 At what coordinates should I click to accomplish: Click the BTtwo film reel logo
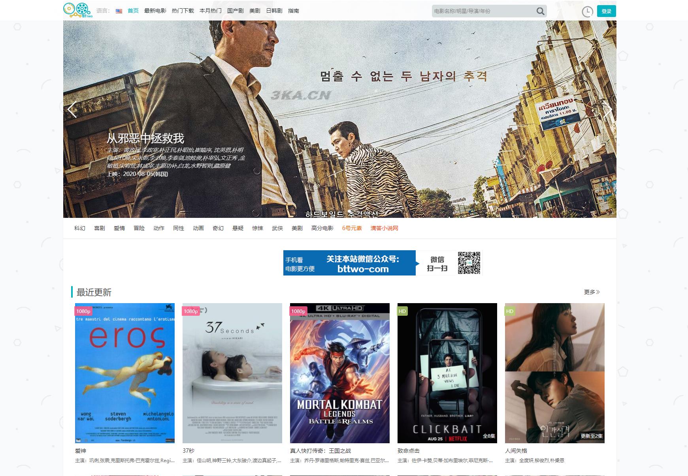coord(77,10)
